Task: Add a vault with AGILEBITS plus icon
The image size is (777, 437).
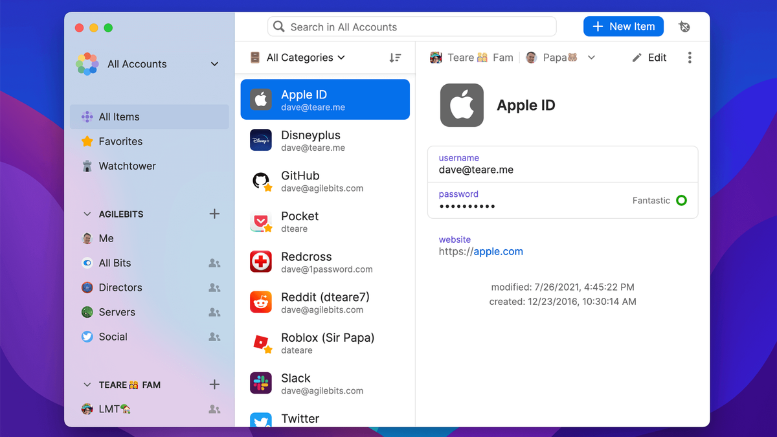Action: [215, 214]
